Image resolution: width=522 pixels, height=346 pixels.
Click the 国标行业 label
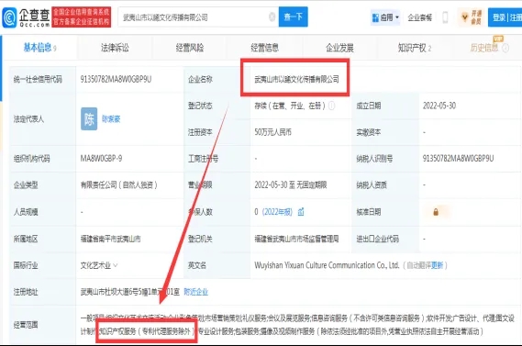(x=26, y=265)
